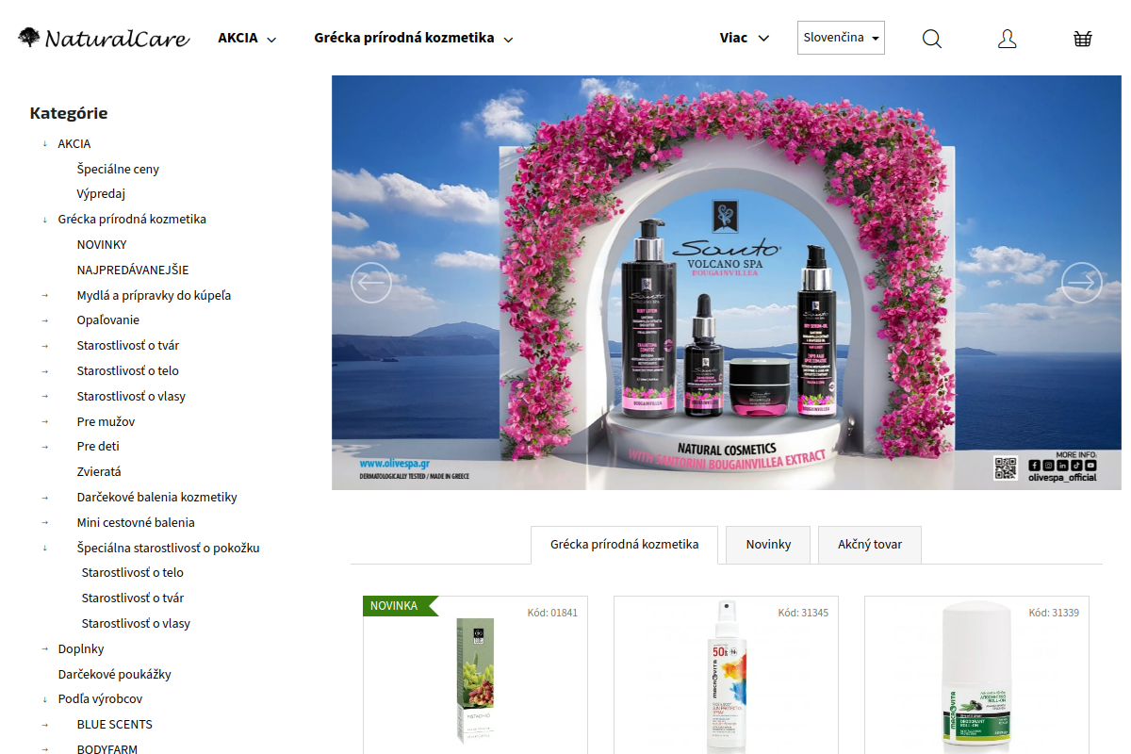Screen dimensions: 1131x754
Task: Expand the BLUE SCENTS arrow
Action: pos(44,725)
